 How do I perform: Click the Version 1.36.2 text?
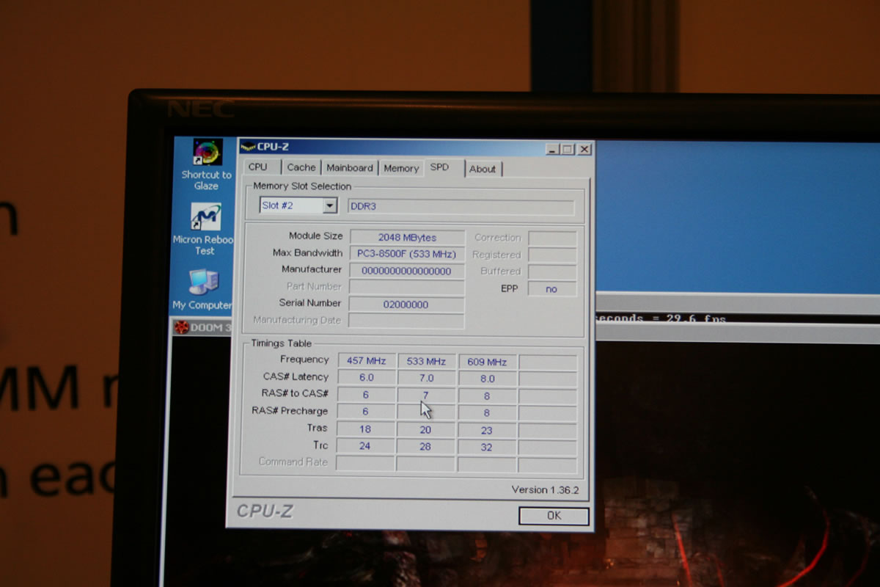(545, 489)
